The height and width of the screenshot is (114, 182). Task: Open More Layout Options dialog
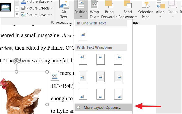(103, 107)
